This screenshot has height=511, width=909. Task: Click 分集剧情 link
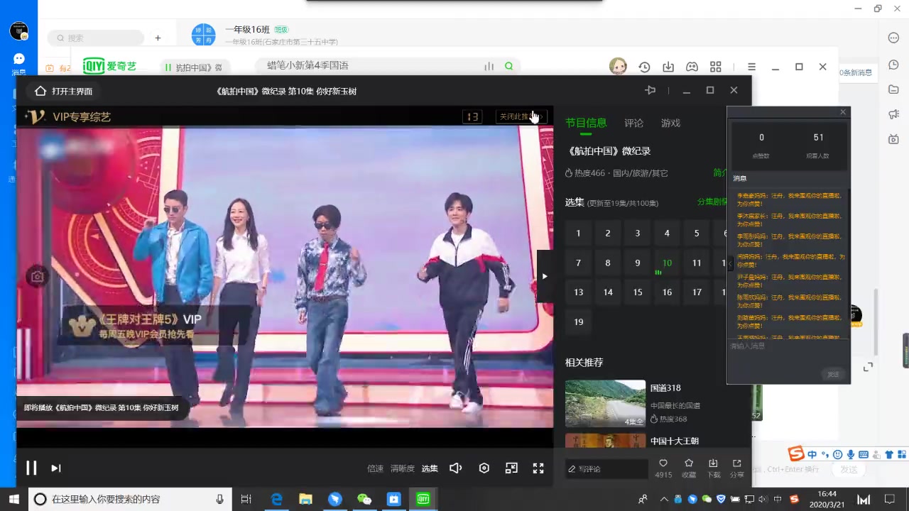tap(712, 202)
